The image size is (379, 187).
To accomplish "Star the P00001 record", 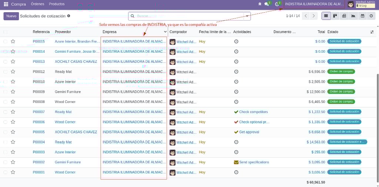I will click(x=13, y=172).
